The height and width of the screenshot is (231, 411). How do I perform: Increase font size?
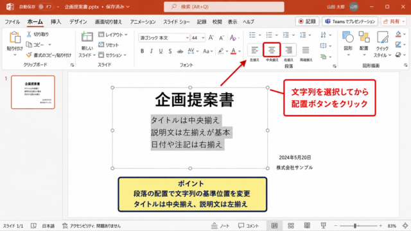point(211,38)
